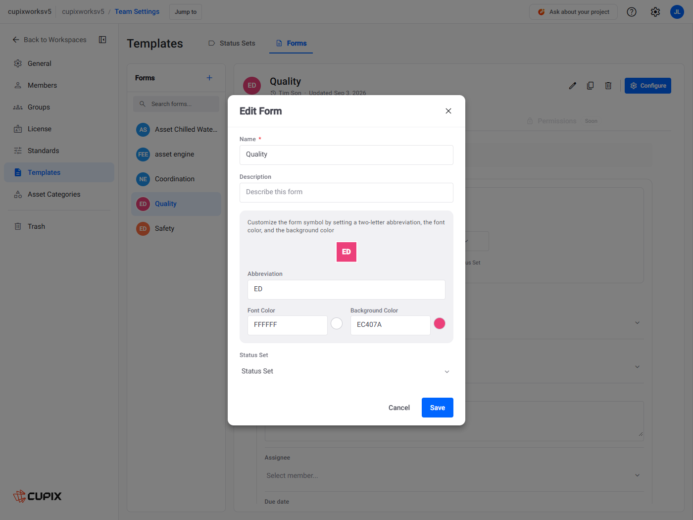Image resolution: width=693 pixels, height=520 pixels.
Task: Open the white font color swatch
Action: (x=337, y=323)
